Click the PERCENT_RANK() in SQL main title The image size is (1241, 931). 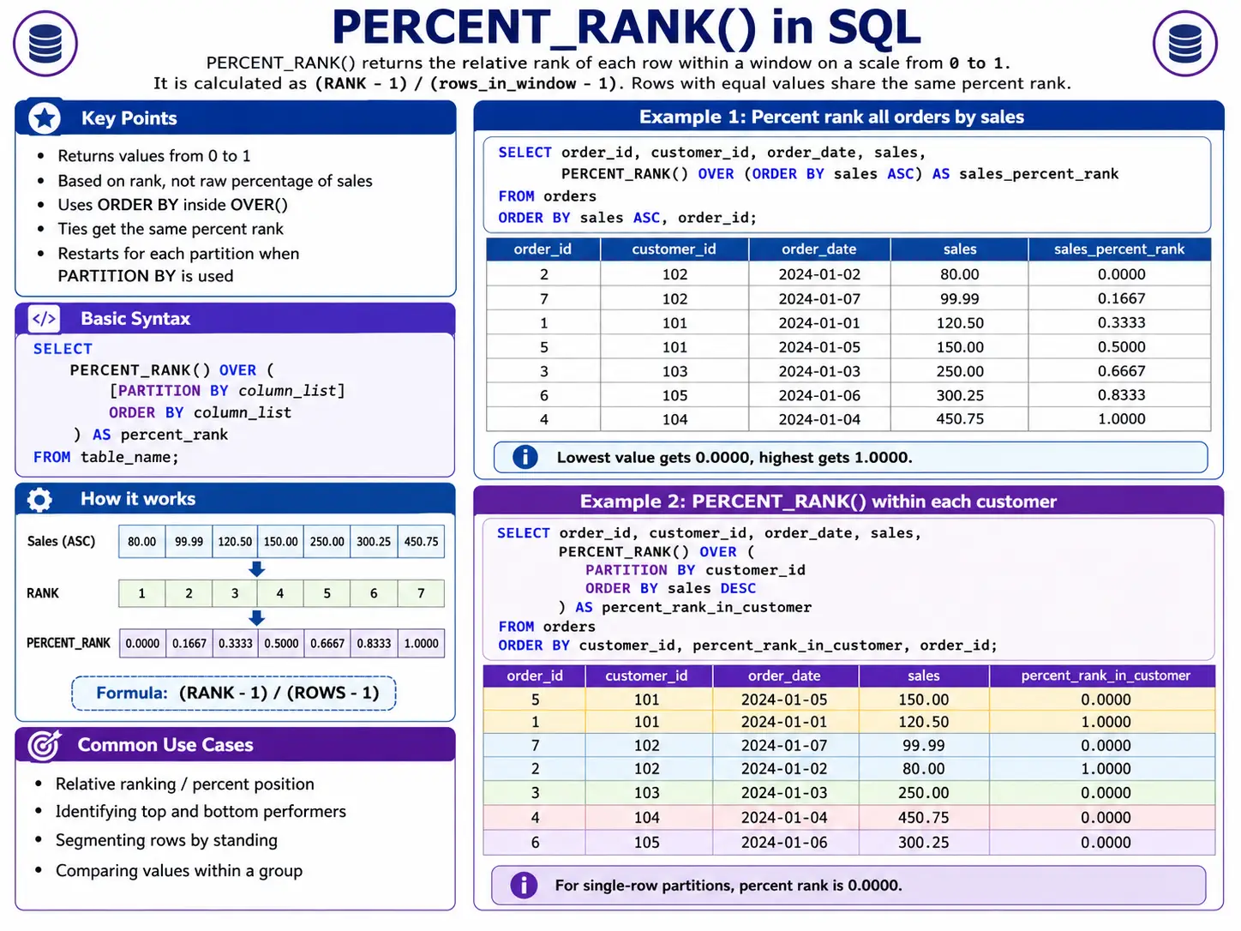tap(626, 27)
